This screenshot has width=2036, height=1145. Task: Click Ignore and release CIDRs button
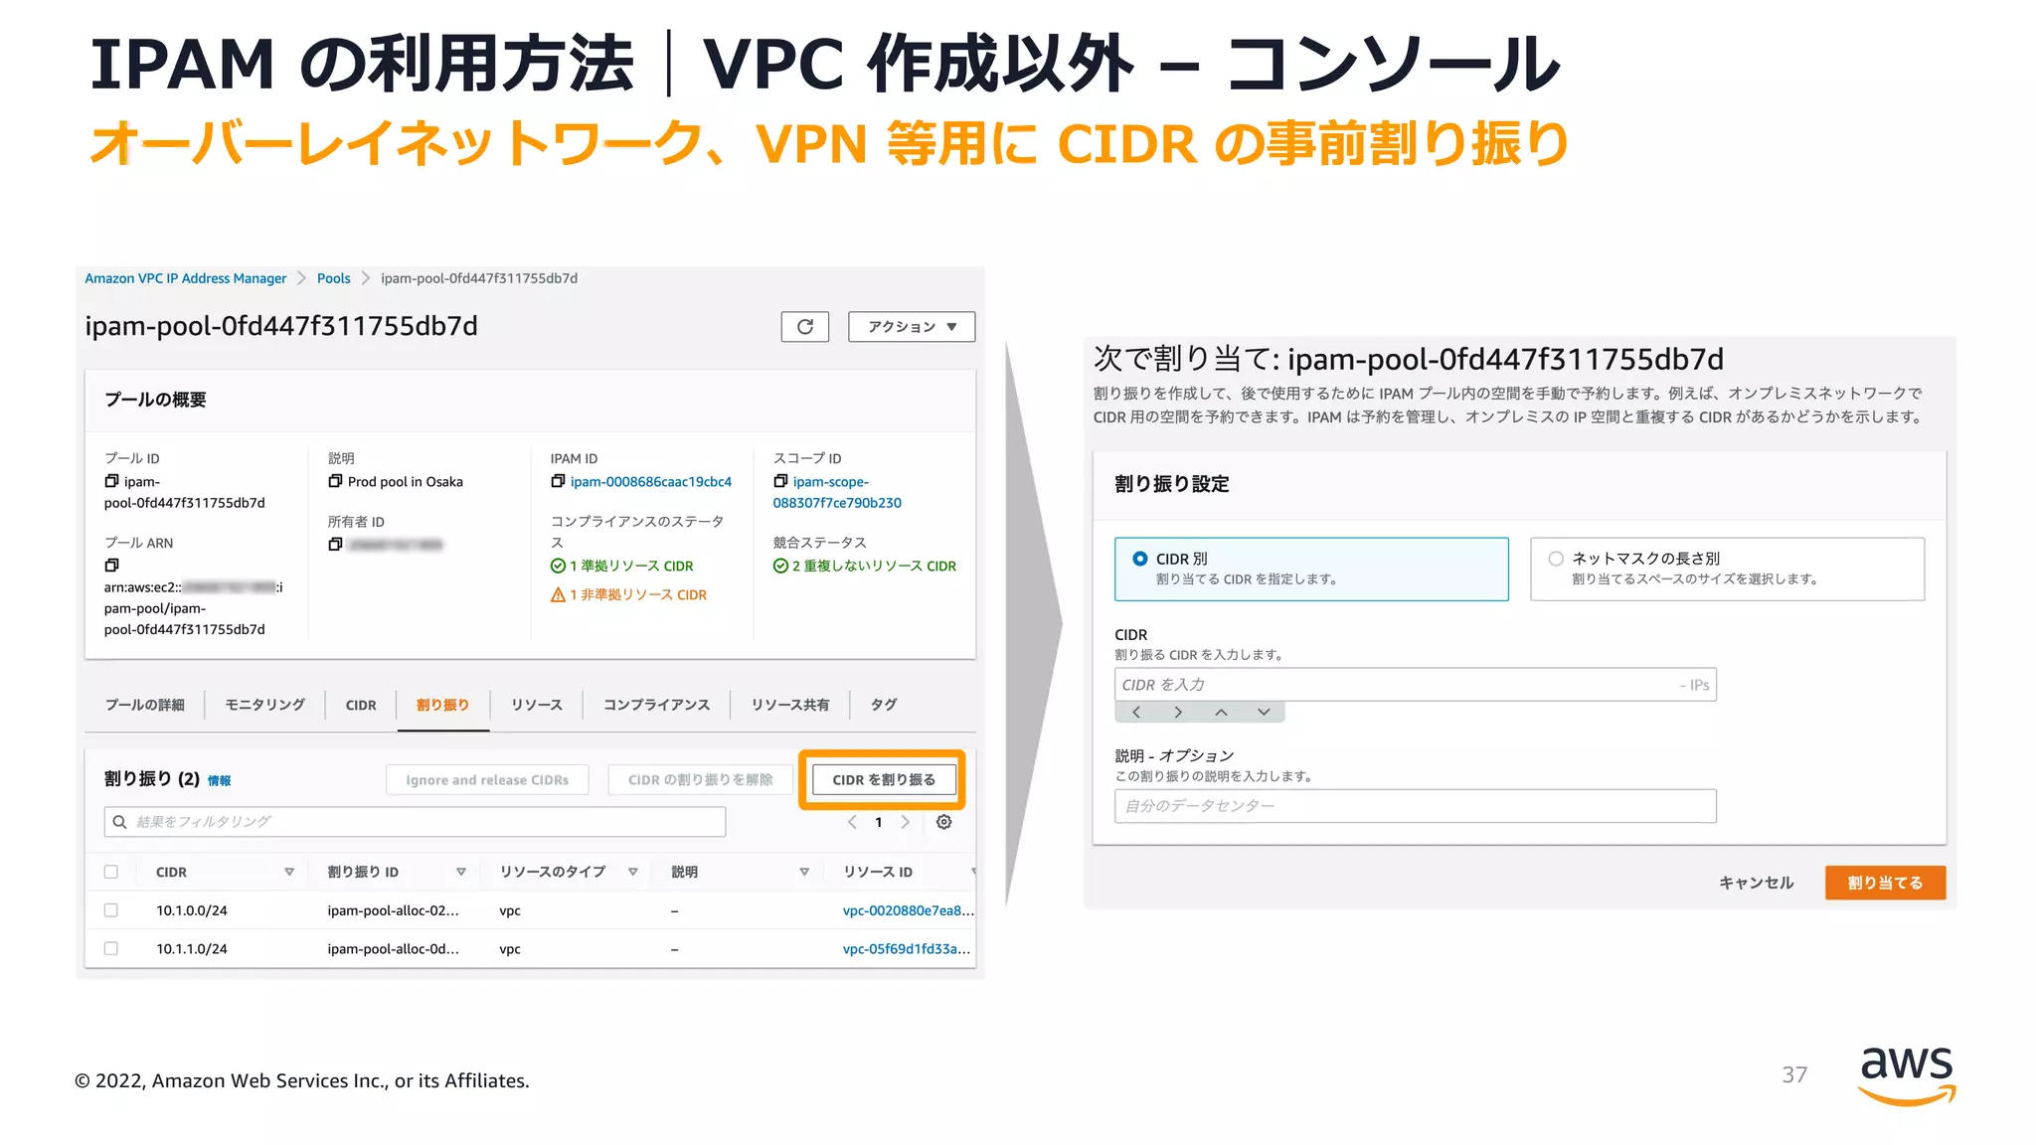click(487, 780)
